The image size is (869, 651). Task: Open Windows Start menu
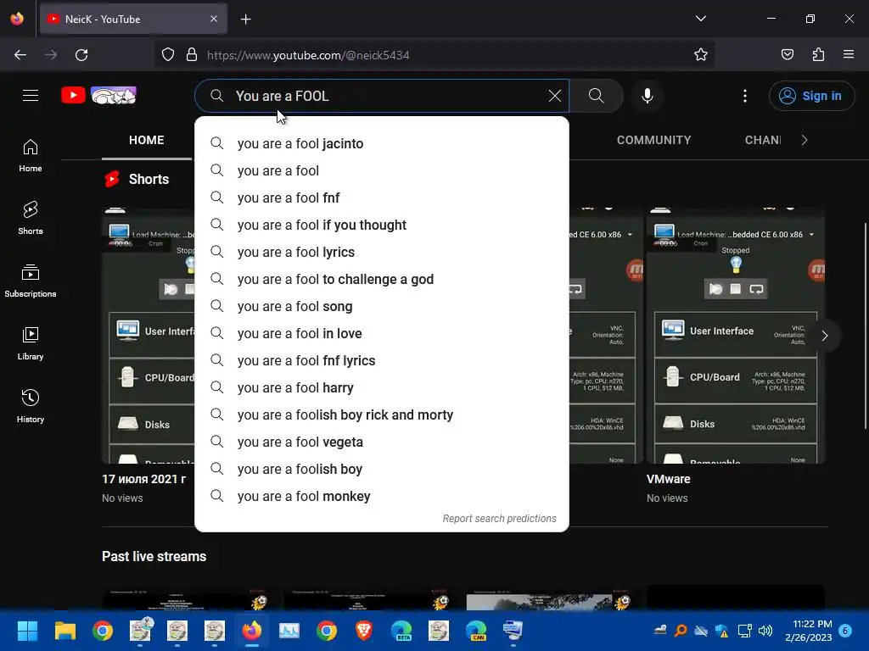coord(27,631)
